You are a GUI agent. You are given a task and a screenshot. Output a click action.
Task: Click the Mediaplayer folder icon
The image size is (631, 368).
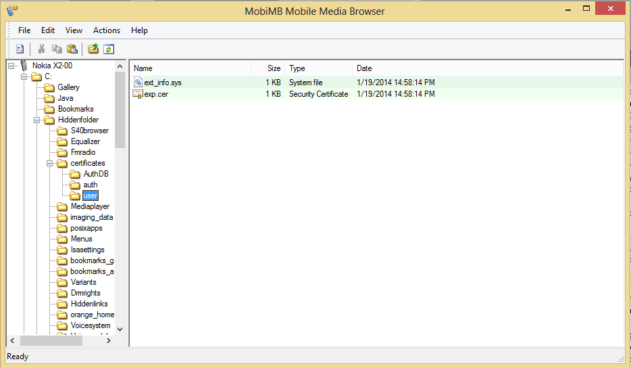click(x=62, y=207)
